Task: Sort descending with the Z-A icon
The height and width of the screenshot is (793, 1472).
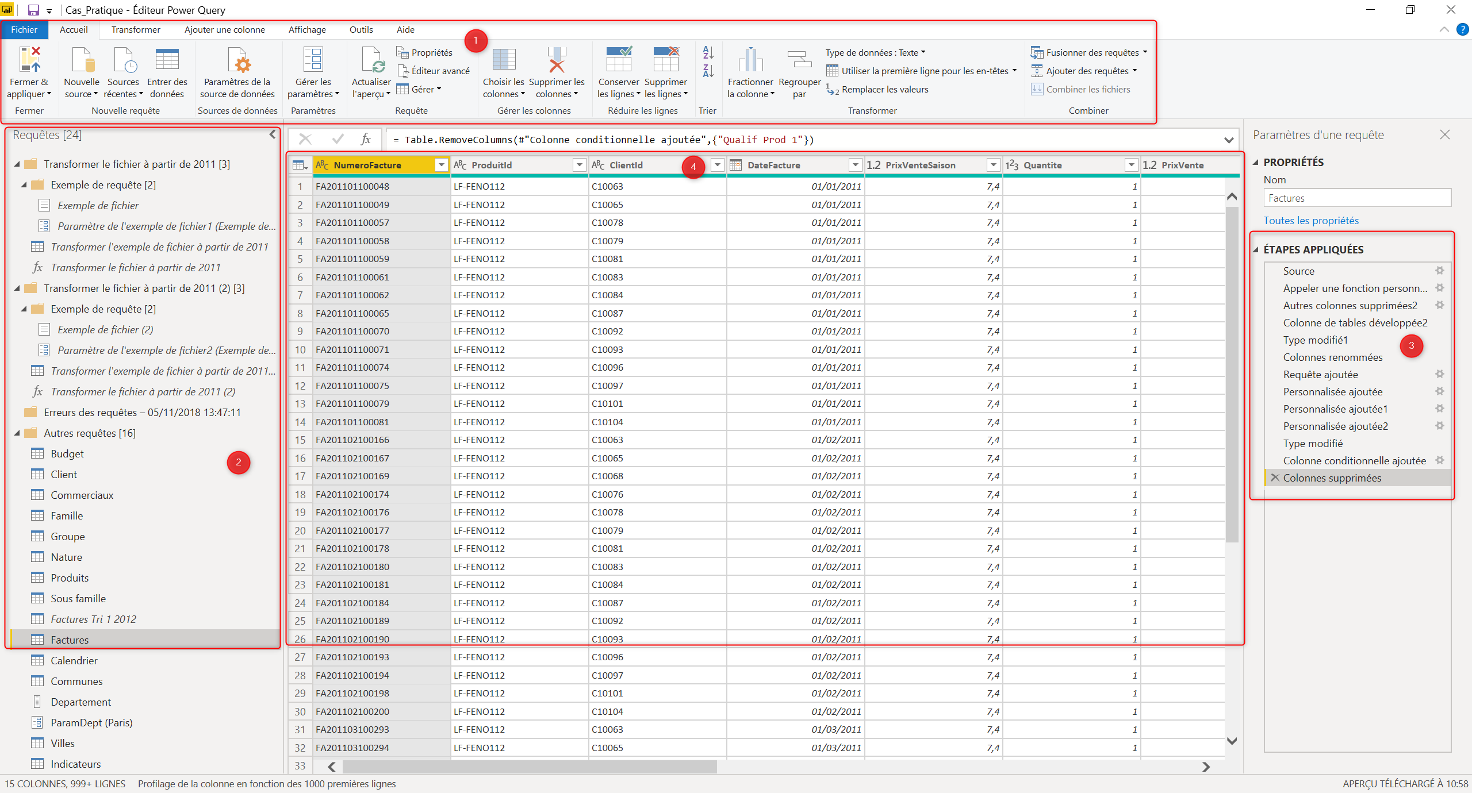Action: click(708, 71)
